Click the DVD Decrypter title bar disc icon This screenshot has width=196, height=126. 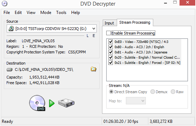(5, 3)
